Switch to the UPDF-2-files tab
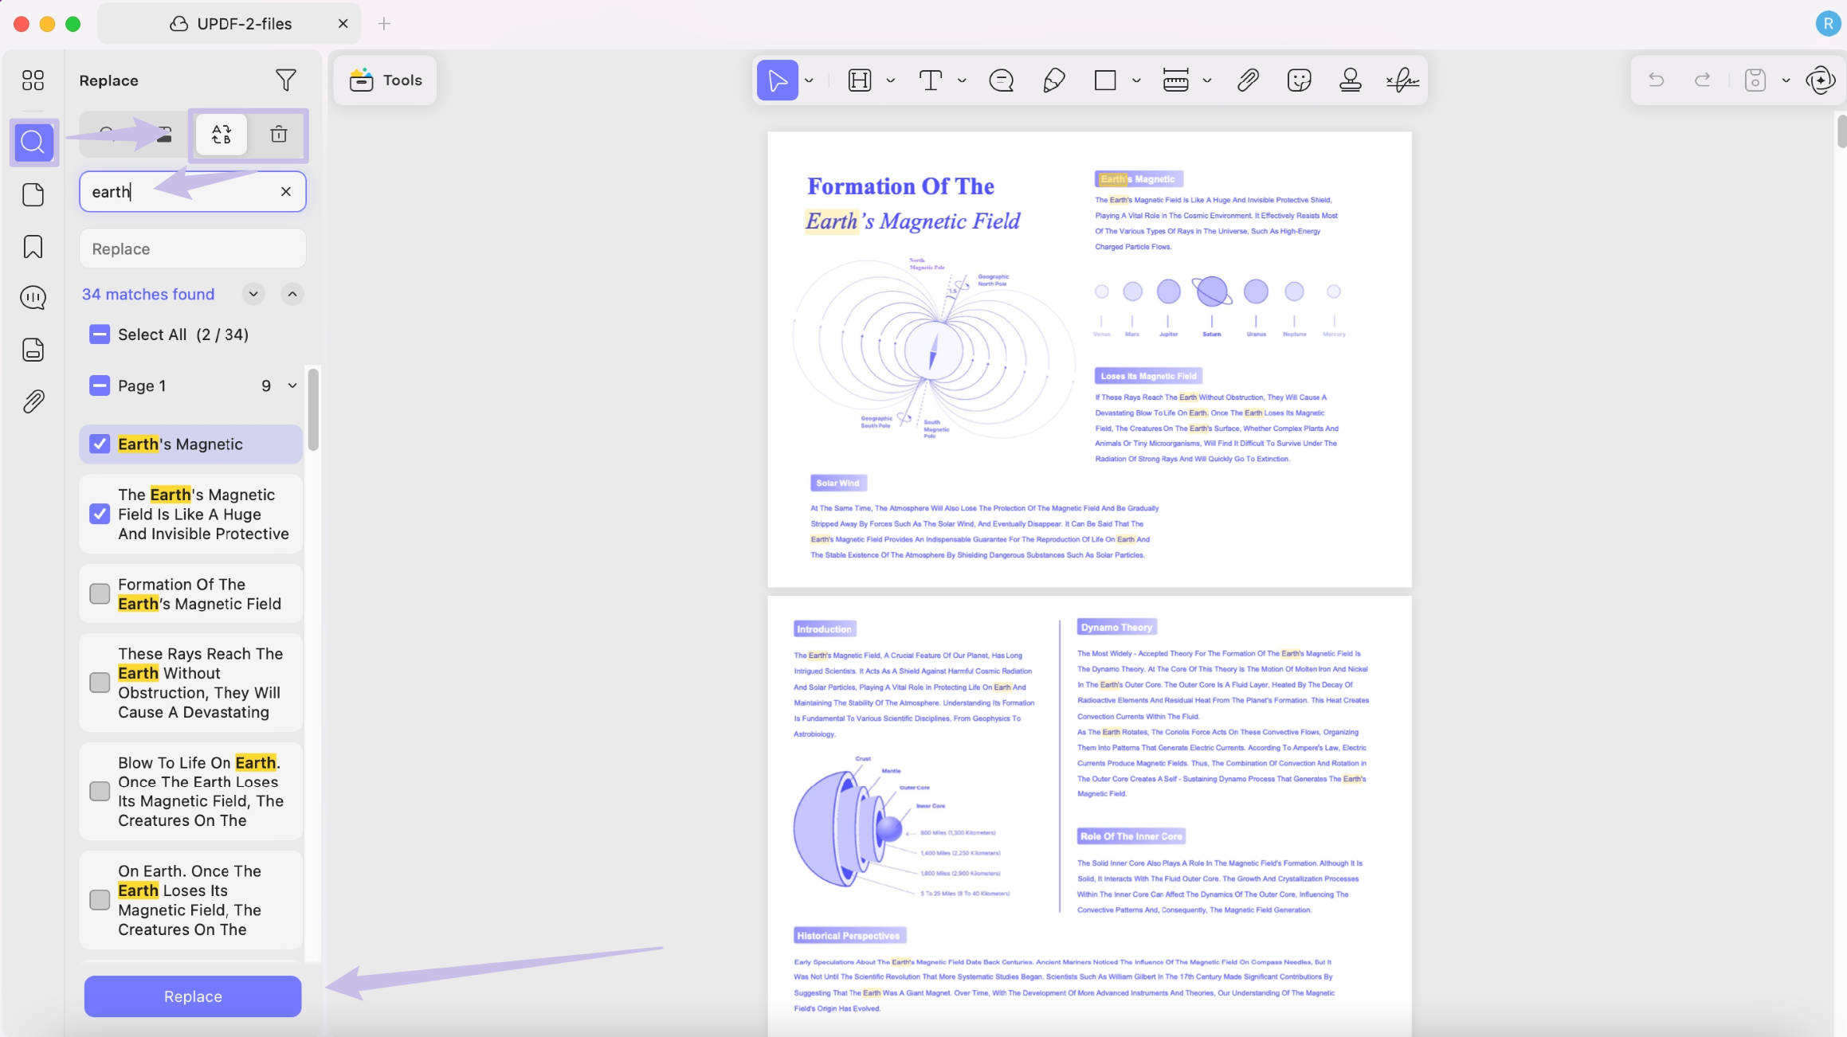1847x1037 pixels. click(229, 23)
